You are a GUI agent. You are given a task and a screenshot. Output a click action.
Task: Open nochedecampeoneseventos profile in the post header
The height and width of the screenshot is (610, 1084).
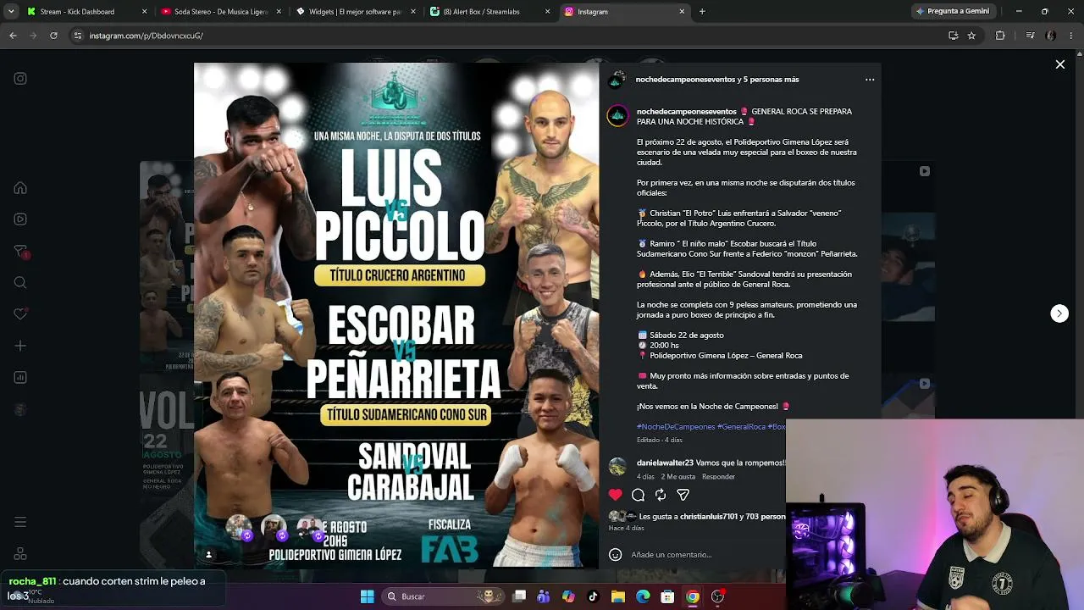click(x=686, y=80)
